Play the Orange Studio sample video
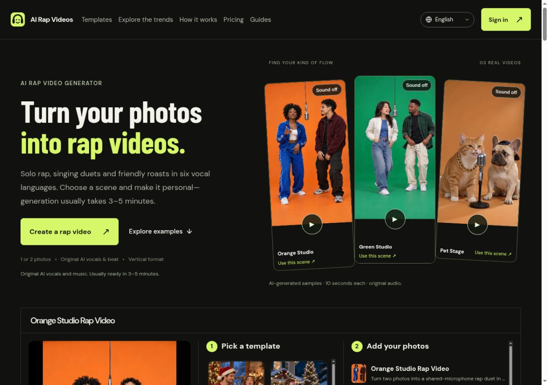The width and height of the screenshot is (548, 385). 312,224
